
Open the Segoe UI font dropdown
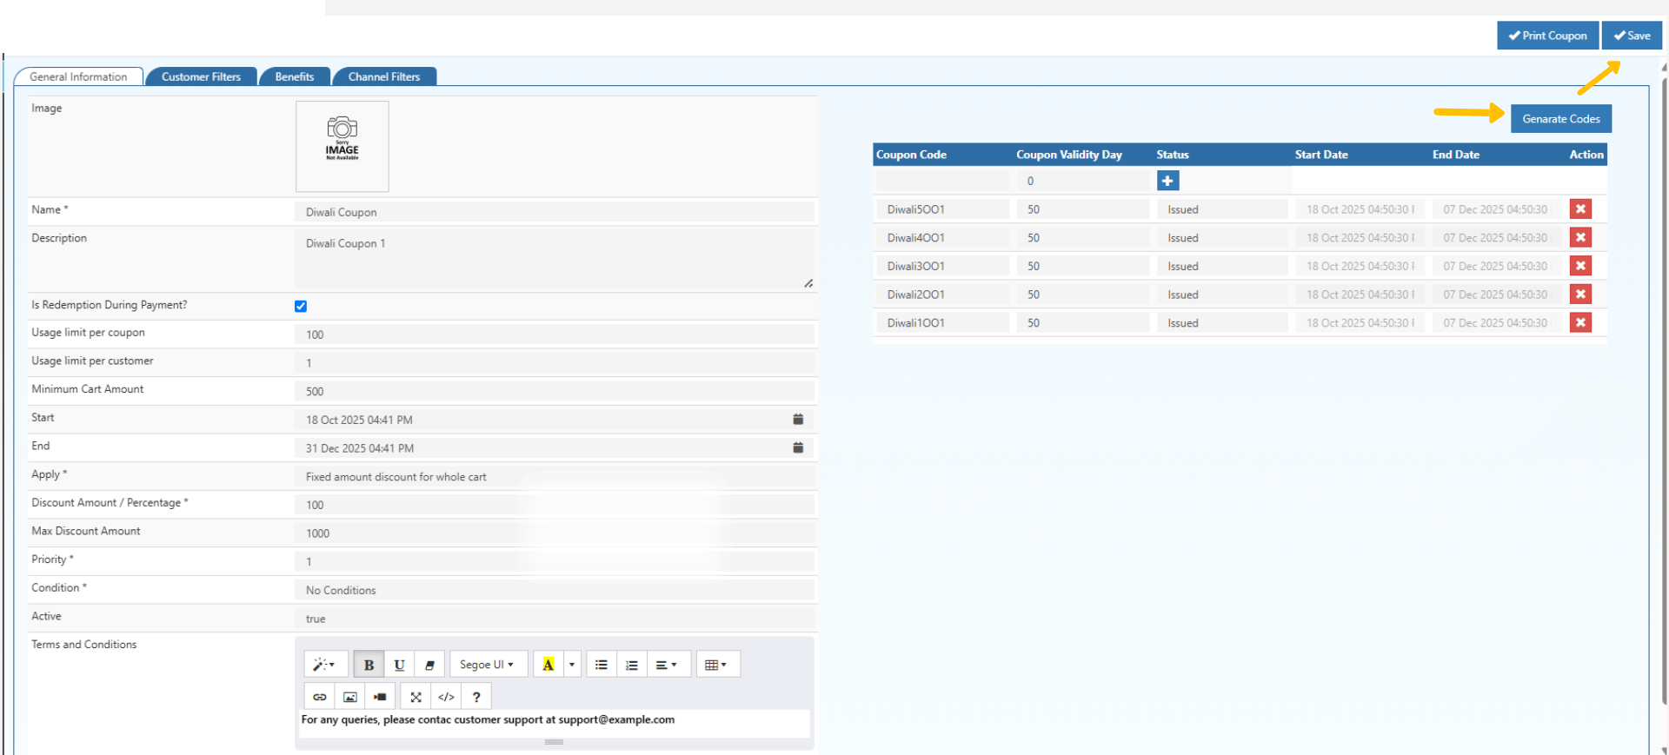[x=488, y=665]
